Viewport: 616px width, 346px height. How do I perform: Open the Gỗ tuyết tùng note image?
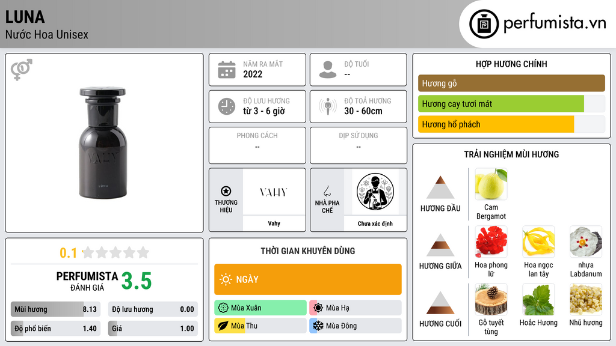point(491,299)
